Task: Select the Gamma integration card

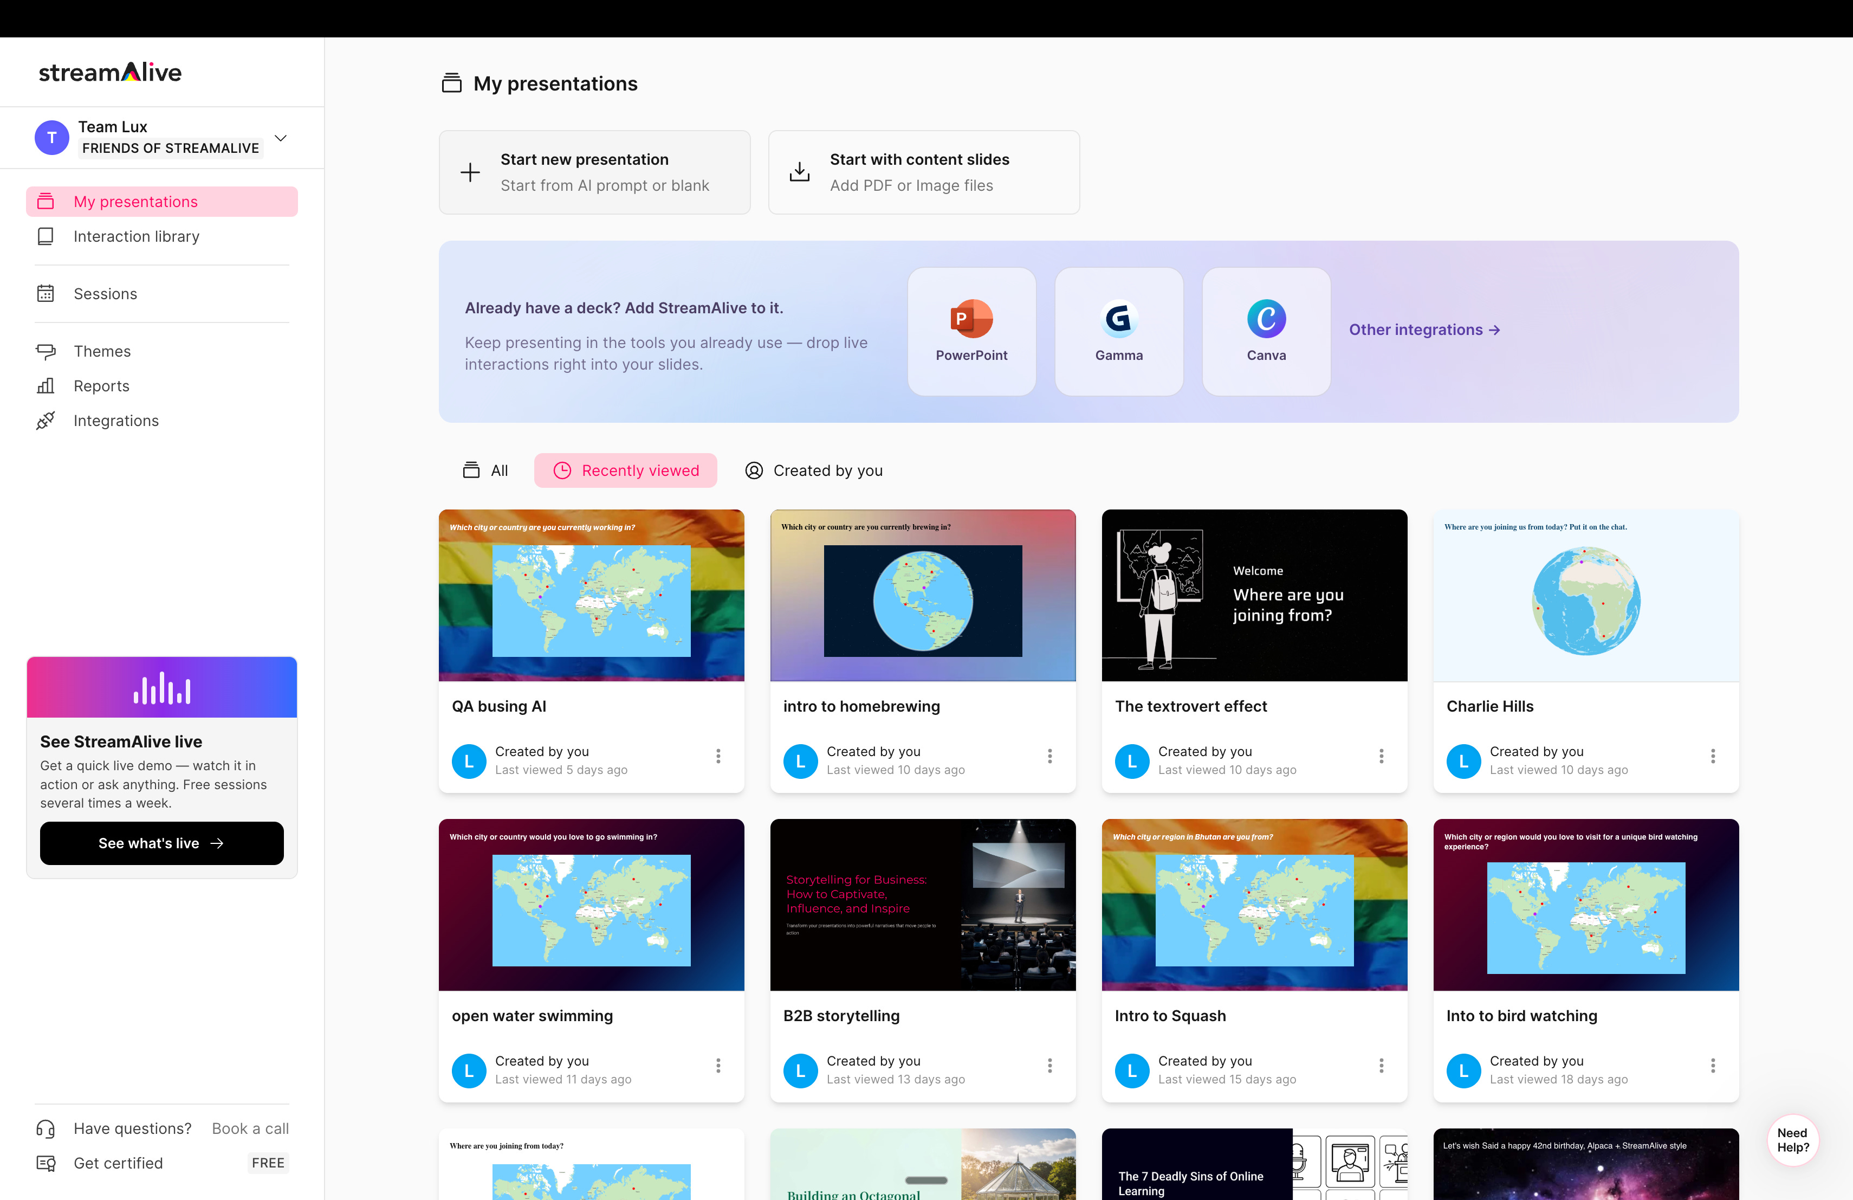Action: [x=1119, y=332]
